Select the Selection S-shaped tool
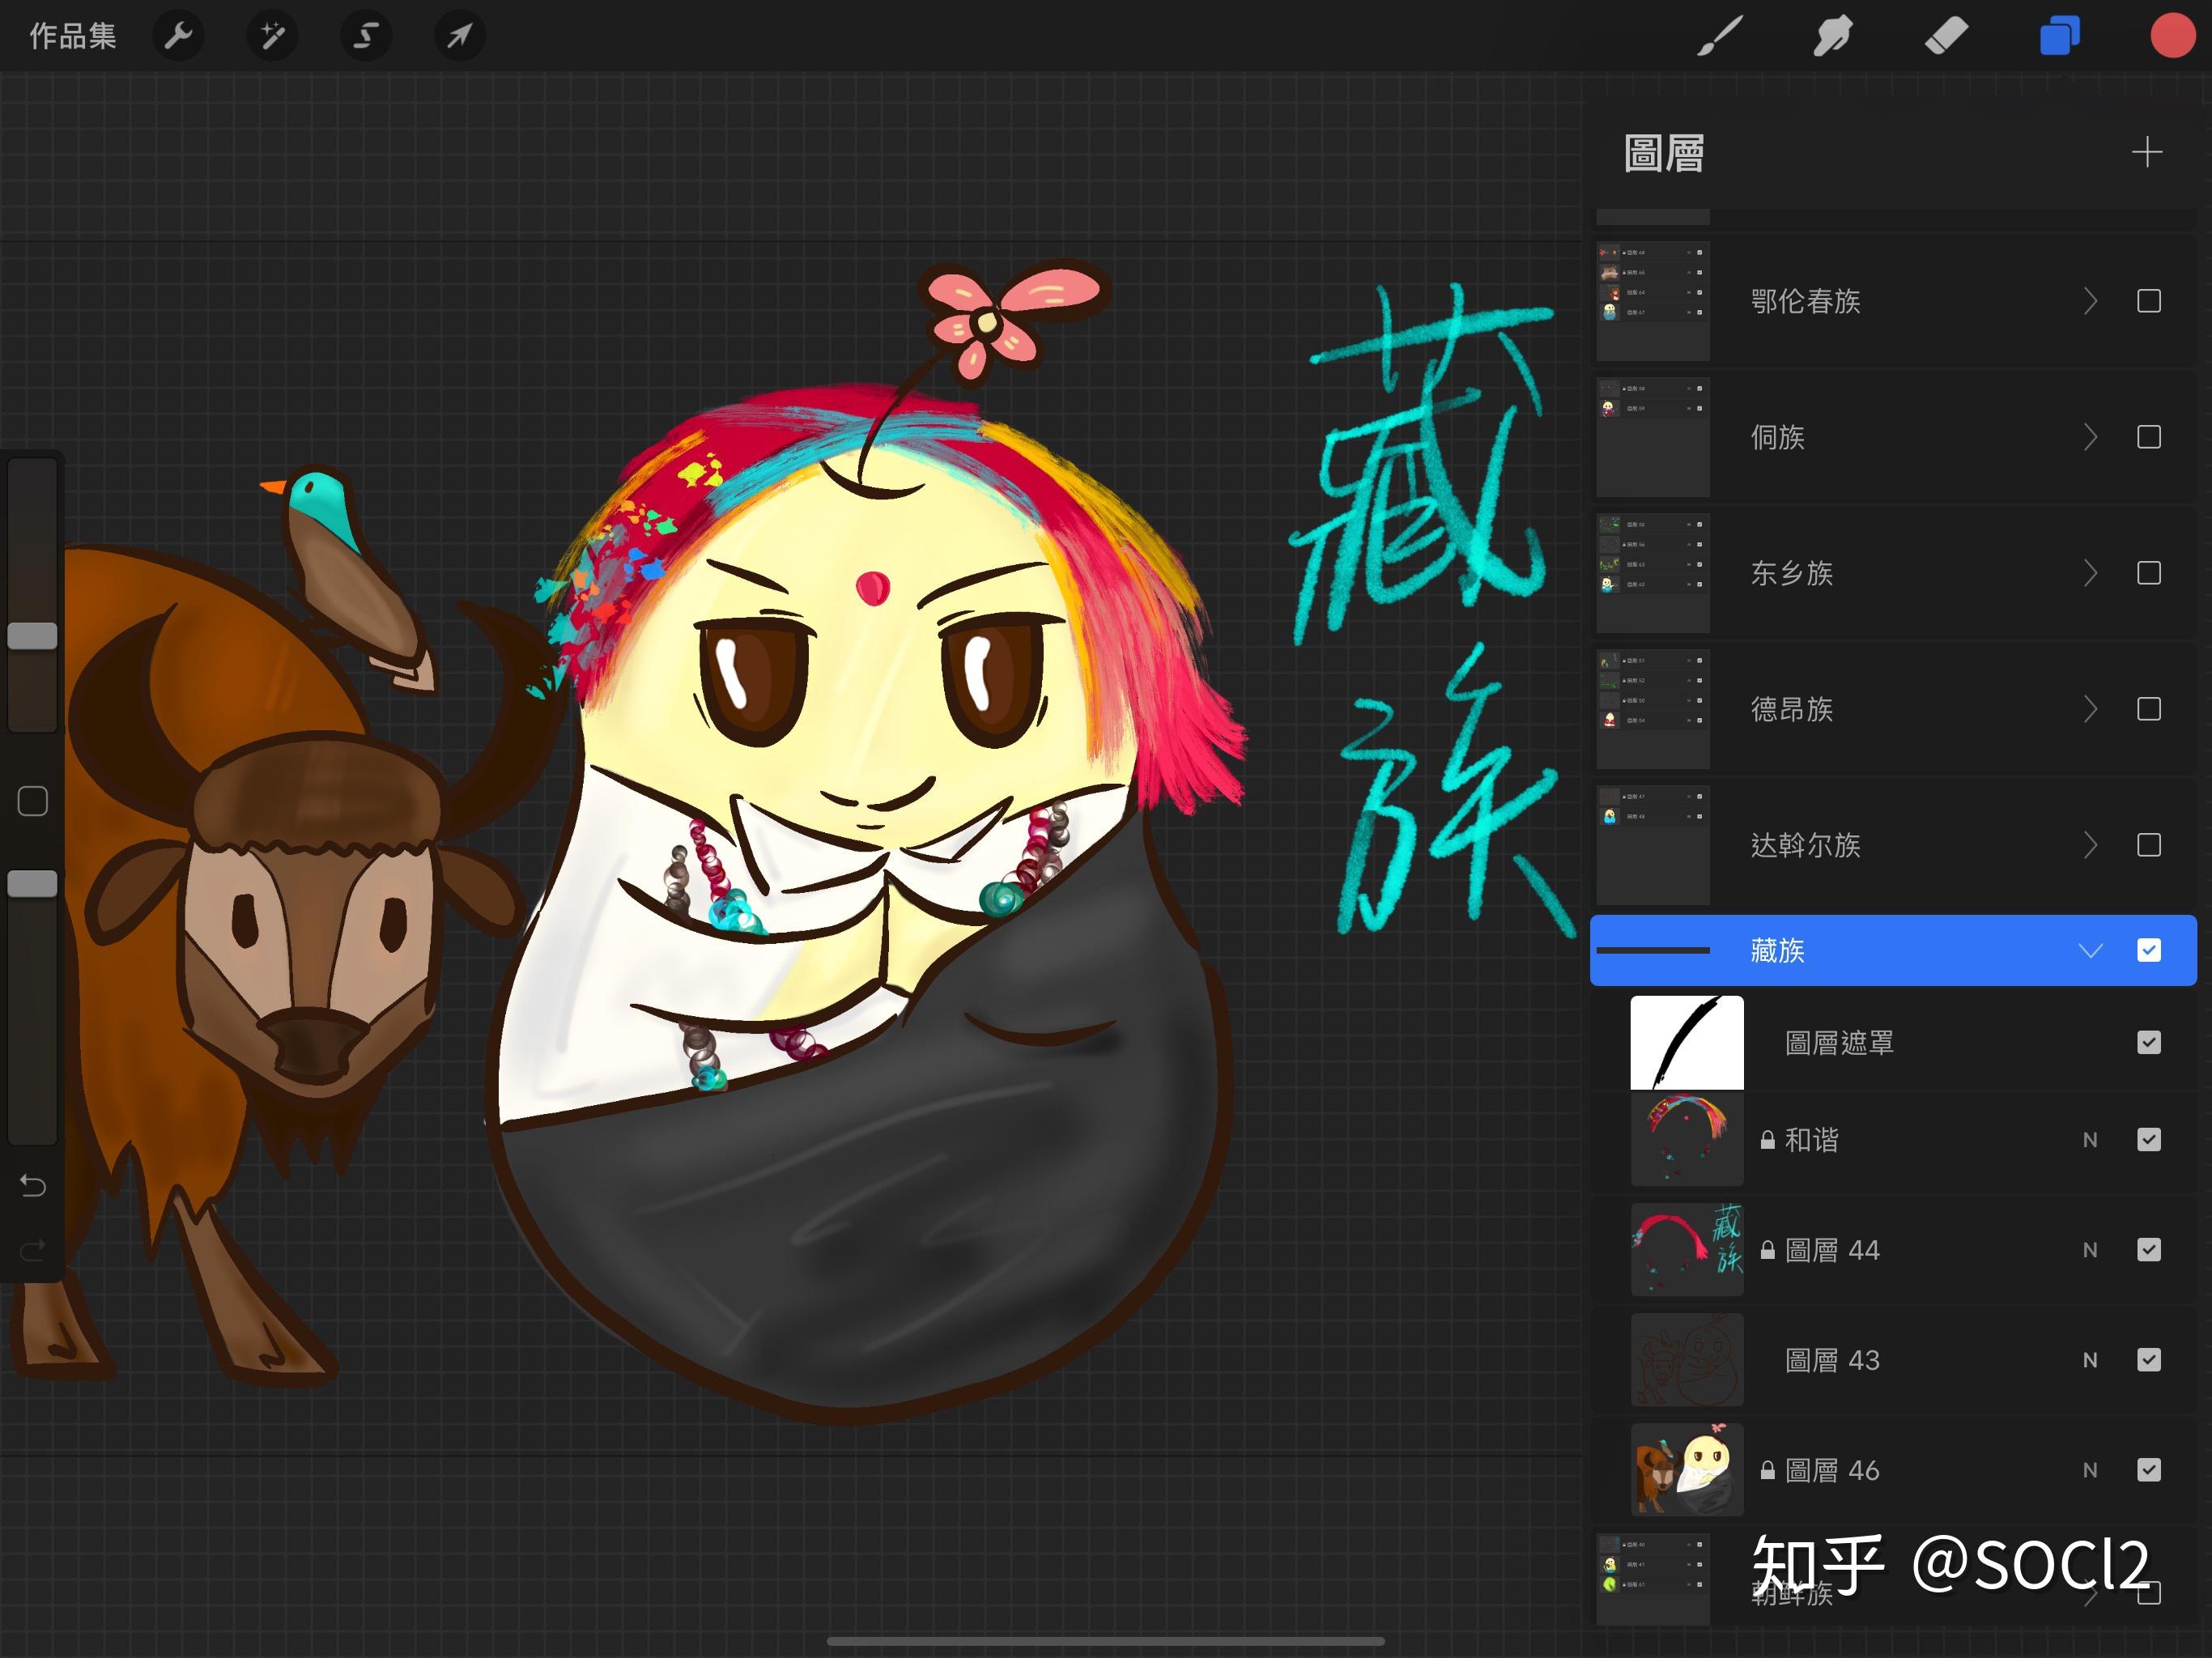 [x=366, y=37]
